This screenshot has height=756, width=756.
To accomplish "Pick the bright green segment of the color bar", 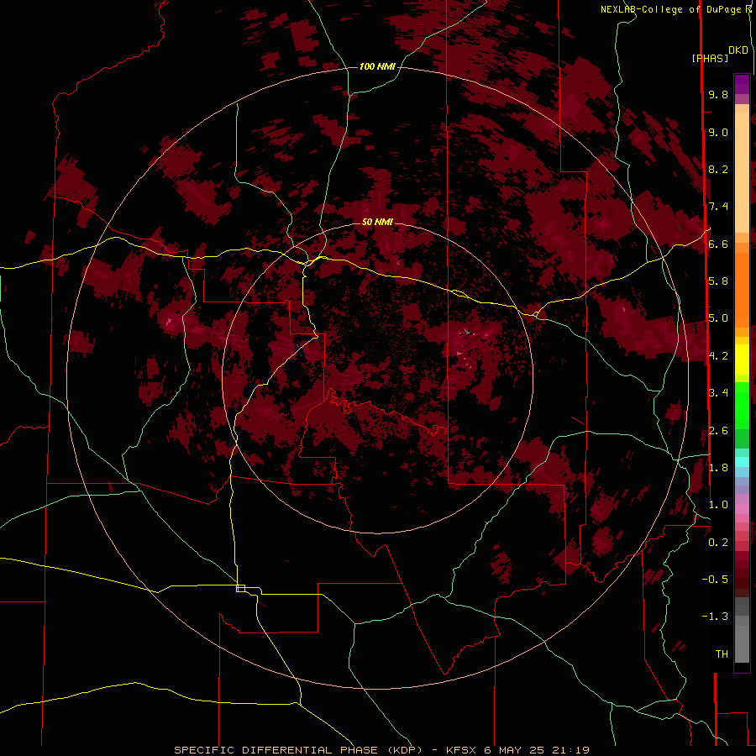I will point(742,405).
